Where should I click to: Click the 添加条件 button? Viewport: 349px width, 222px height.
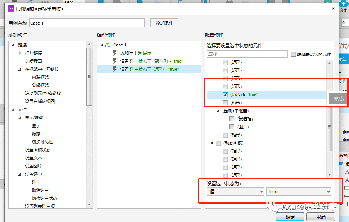(164, 23)
